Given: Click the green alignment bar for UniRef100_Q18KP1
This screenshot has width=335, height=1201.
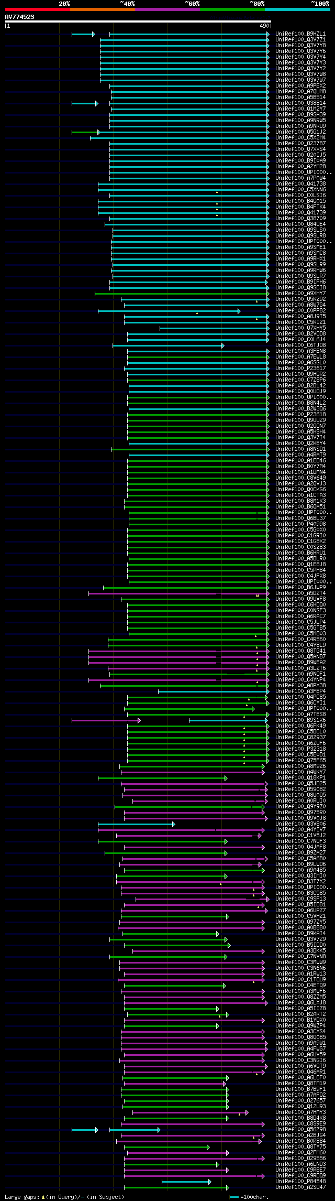Looking at the screenshot, I should coord(163,778).
